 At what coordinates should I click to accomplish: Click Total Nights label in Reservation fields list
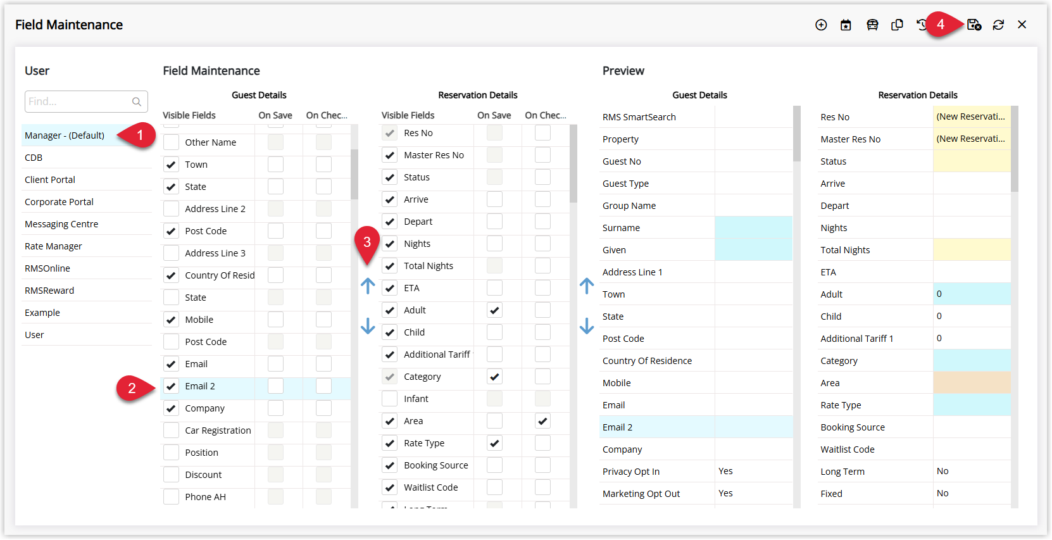click(x=429, y=266)
